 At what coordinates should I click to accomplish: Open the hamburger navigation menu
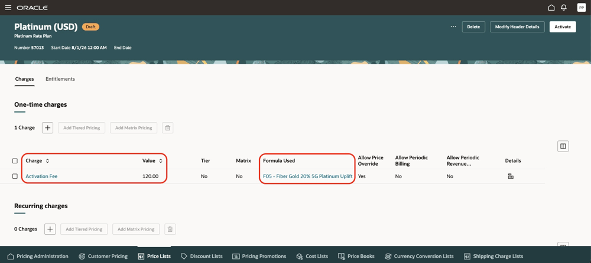[8, 8]
